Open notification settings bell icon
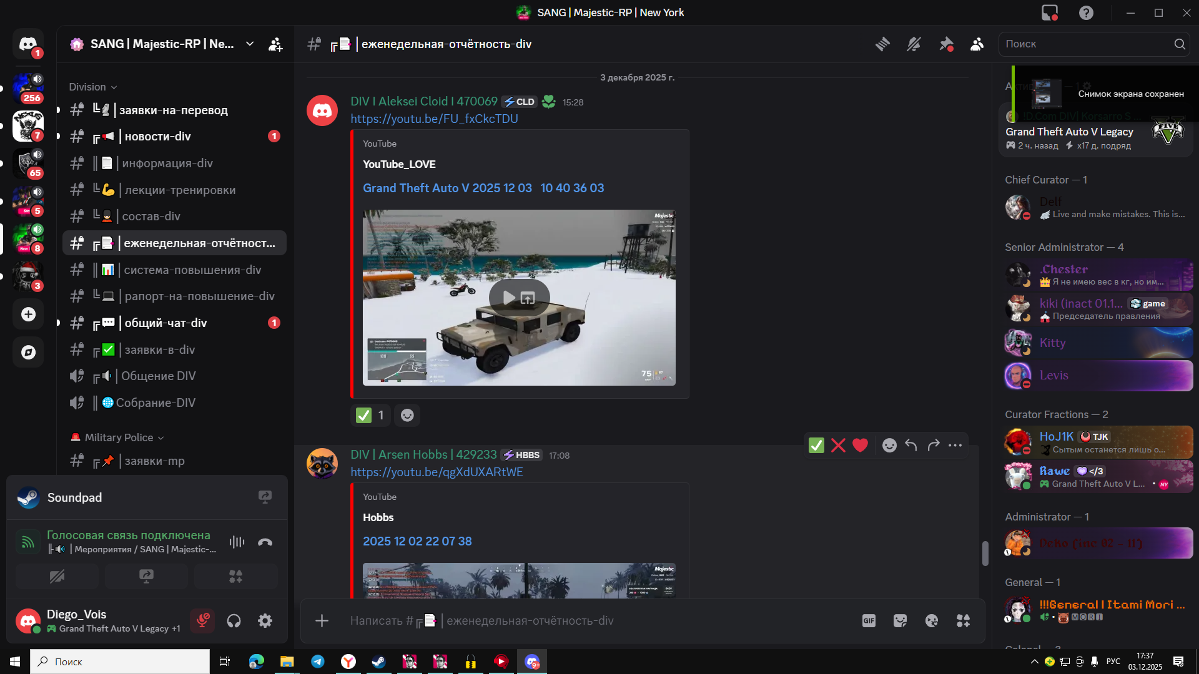Screen dimensions: 1199x674 [x=914, y=44]
